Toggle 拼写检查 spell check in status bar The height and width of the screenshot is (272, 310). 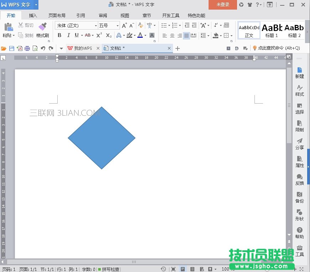[109, 269]
